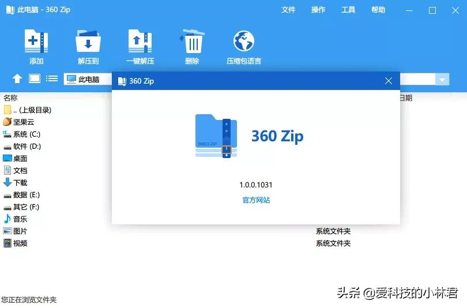Click the 一键解压 one-click extract icon

click(x=140, y=41)
